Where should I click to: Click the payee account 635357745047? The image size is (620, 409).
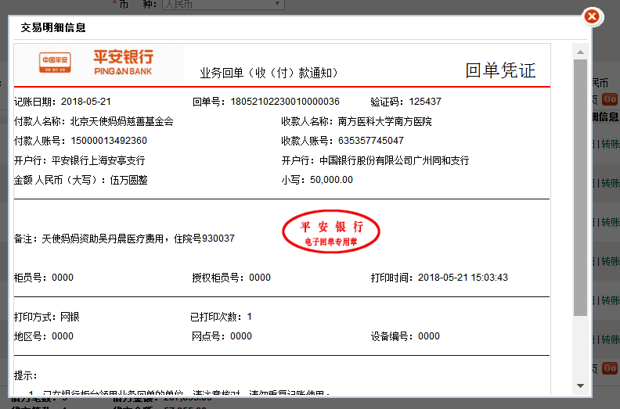click(371, 141)
